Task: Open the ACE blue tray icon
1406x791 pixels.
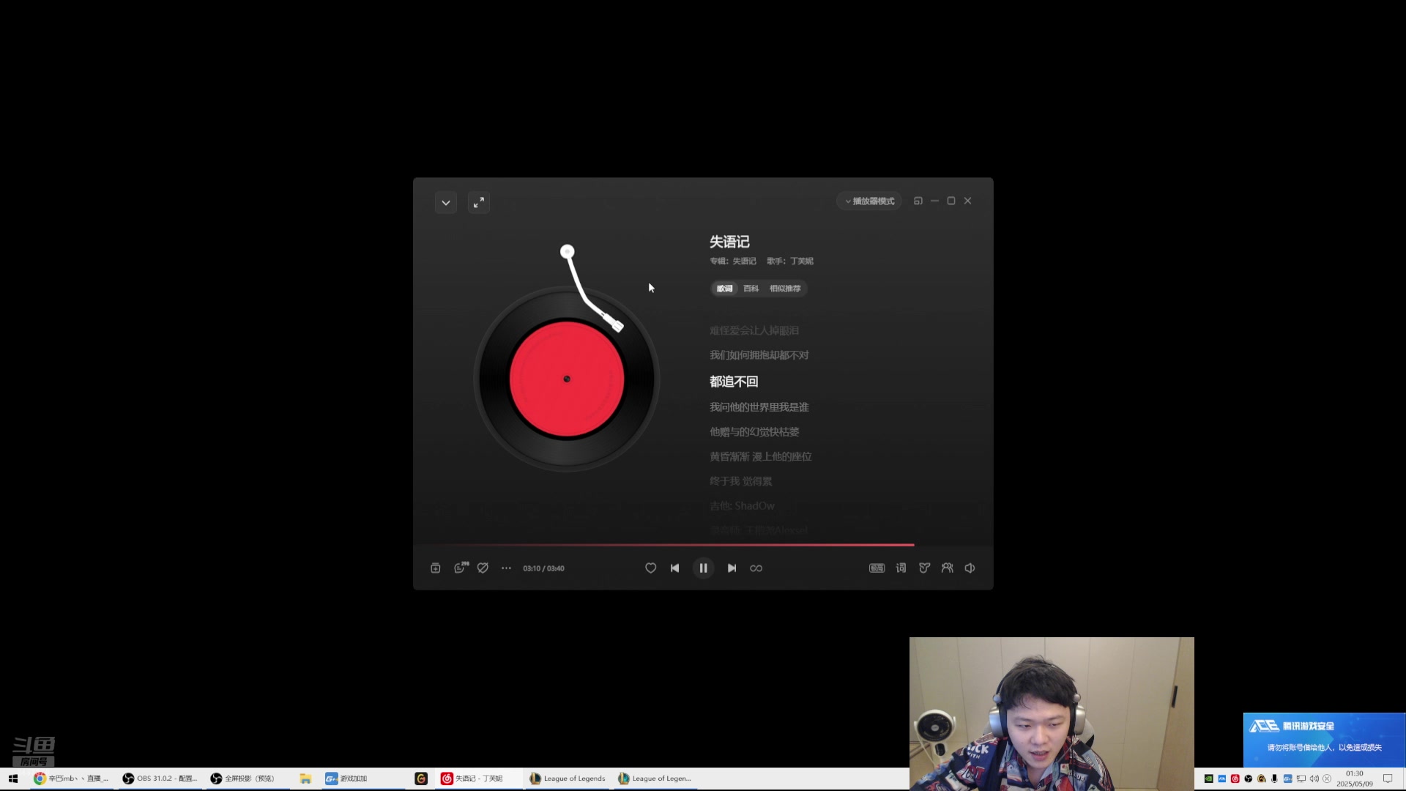Action: 1221,779
